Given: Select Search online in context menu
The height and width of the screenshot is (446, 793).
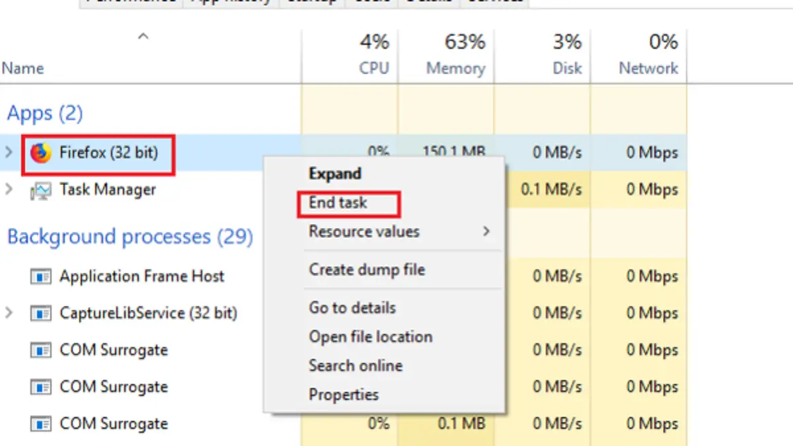Looking at the screenshot, I should (x=356, y=365).
